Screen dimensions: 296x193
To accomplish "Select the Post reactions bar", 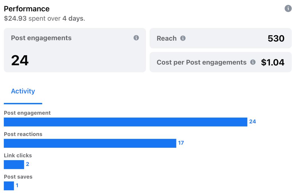I will [90, 143].
